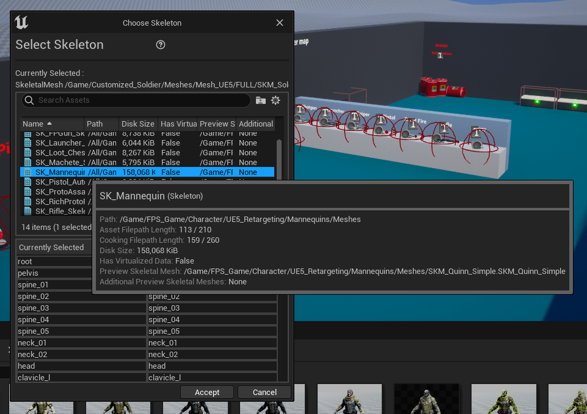This screenshot has width=587, height=414.
Task: Select the SK_Machete skeleton row
Action: tap(60, 163)
